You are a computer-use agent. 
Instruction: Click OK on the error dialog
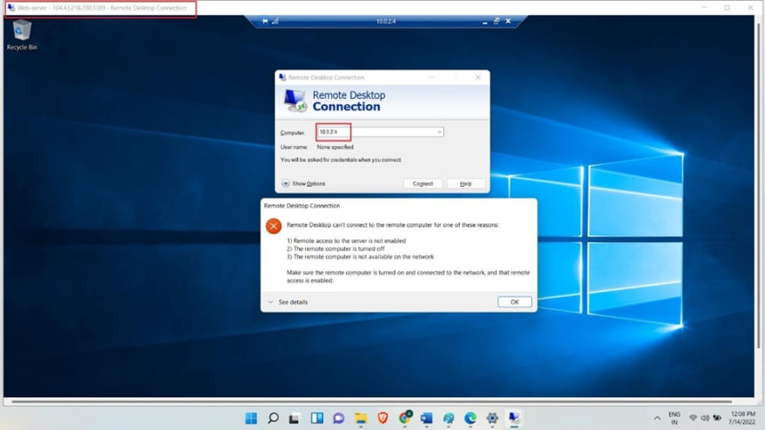[515, 301]
